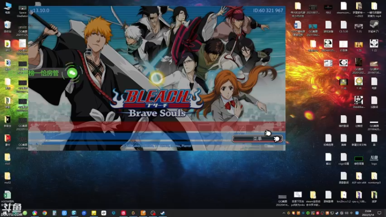Open the csgo settings text file
The width and height of the screenshot is (386, 217).
[344, 159]
